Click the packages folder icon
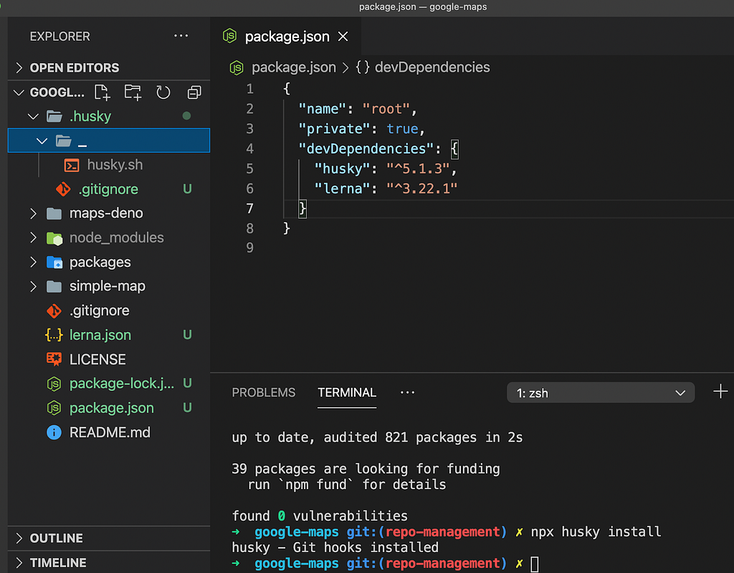 coord(54,262)
